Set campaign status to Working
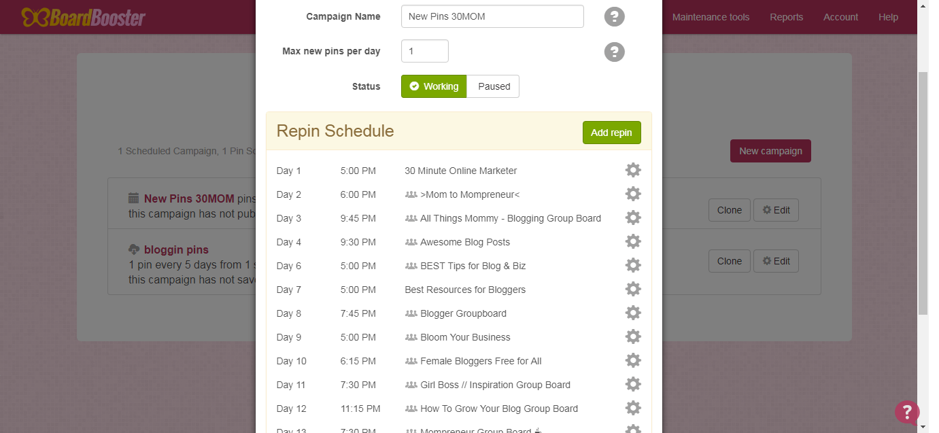Viewport: 939px width, 433px height. pos(434,86)
